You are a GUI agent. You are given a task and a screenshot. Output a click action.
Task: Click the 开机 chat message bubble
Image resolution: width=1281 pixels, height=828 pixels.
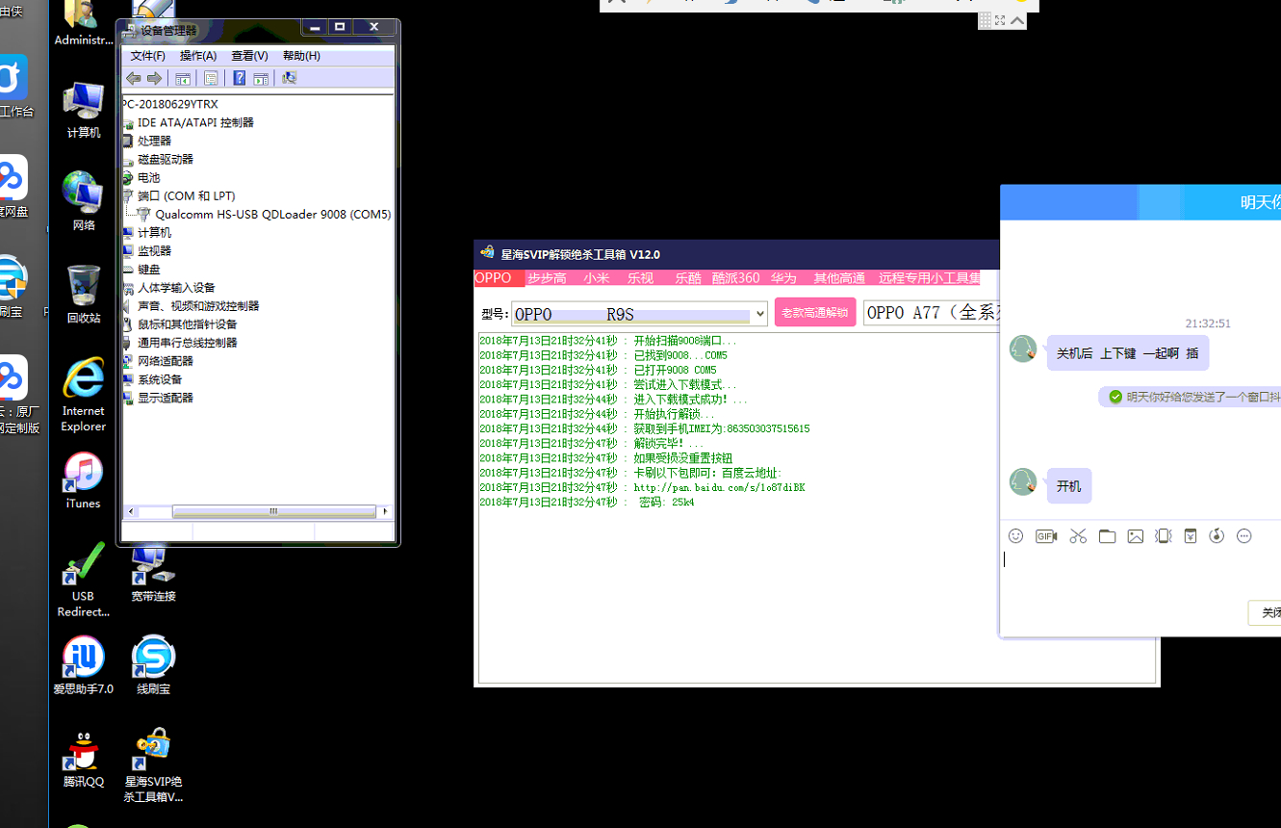pyautogui.click(x=1068, y=486)
